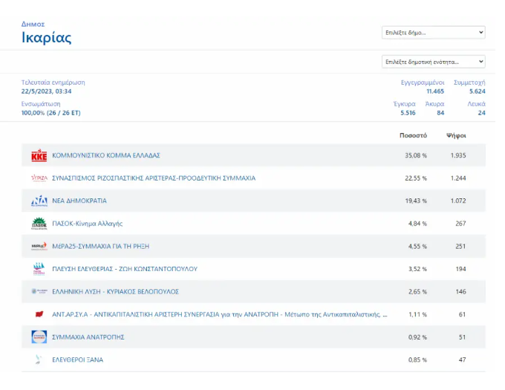Image resolution: width=505 pixels, height=390 pixels.
Task: Open the ΕΛΕΥΘΕΡΟΙ ΞΑΝΑ link
Action: (78, 360)
